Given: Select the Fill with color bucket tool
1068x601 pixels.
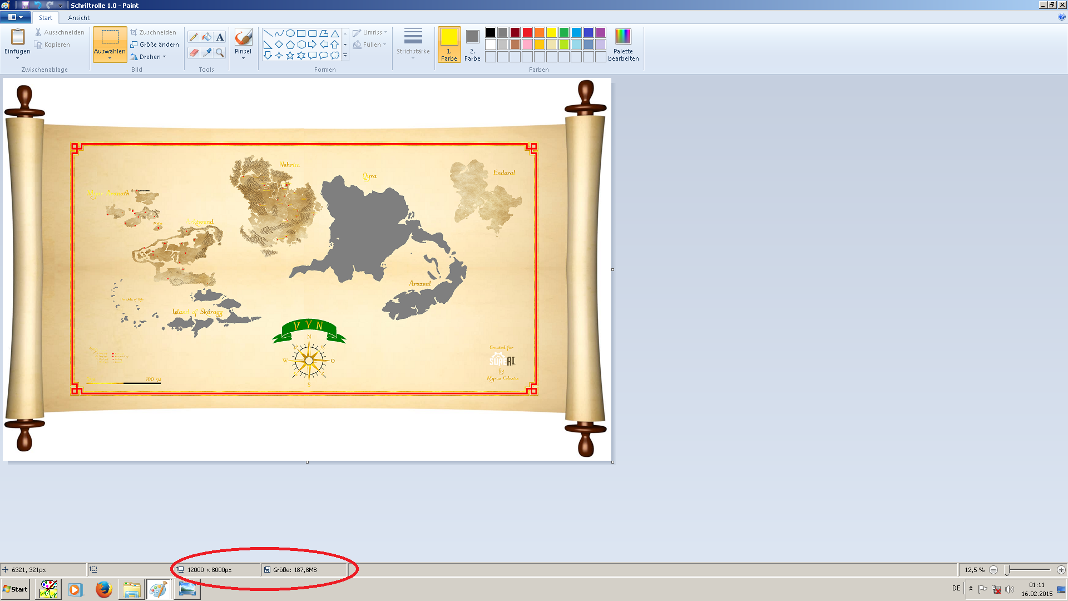Looking at the screenshot, I should 207,37.
